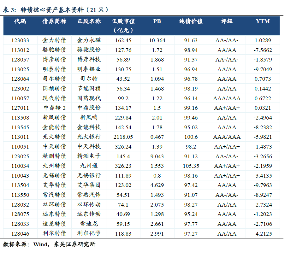Screen dimensions: 285x258
Task: Select the 中天科技 stock name
Action: [89, 146]
